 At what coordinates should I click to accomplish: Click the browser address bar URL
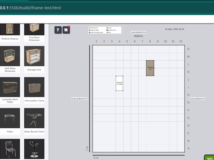30,8
